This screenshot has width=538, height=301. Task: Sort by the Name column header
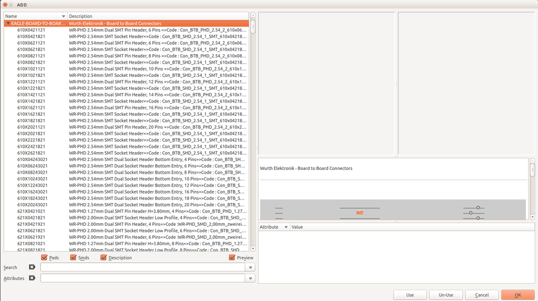click(x=36, y=16)
